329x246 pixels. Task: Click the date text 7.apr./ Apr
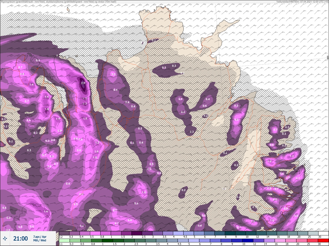coord(40,236)
